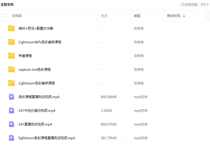Sort by the 文件名 column header
Screen dimensions: 210x146
[17, 16]
